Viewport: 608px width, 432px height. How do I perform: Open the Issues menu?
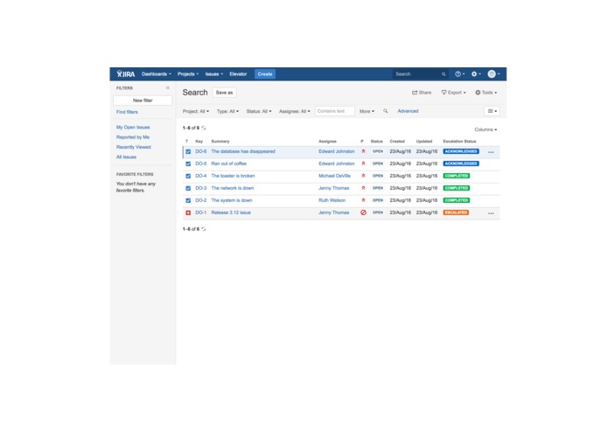[x=214, y=74]
